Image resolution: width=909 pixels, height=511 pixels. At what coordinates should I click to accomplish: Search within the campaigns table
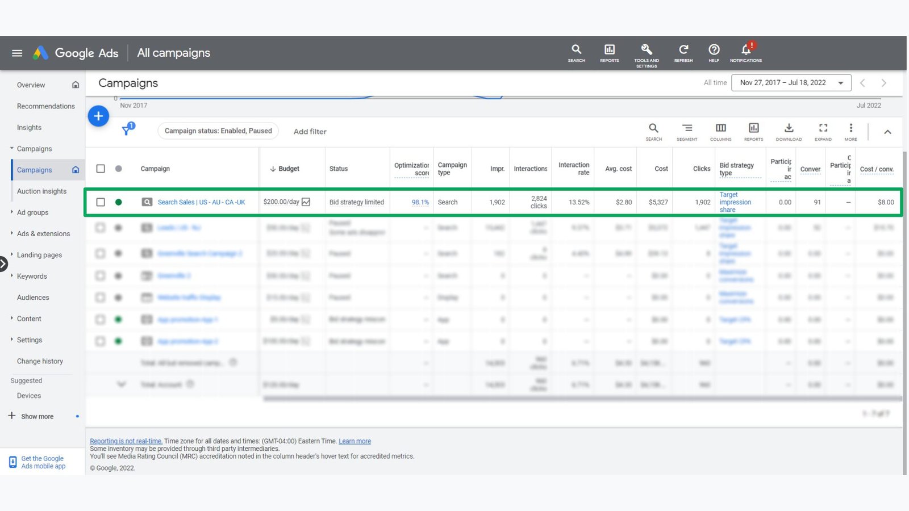[654, 132]
